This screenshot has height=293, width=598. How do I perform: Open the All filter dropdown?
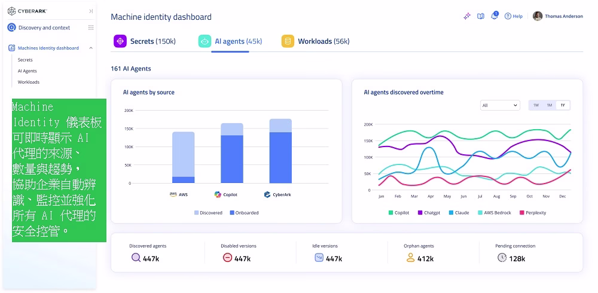click(500, 105)
